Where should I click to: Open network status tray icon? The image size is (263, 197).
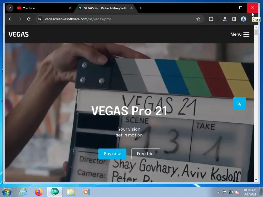click(231, 192)
